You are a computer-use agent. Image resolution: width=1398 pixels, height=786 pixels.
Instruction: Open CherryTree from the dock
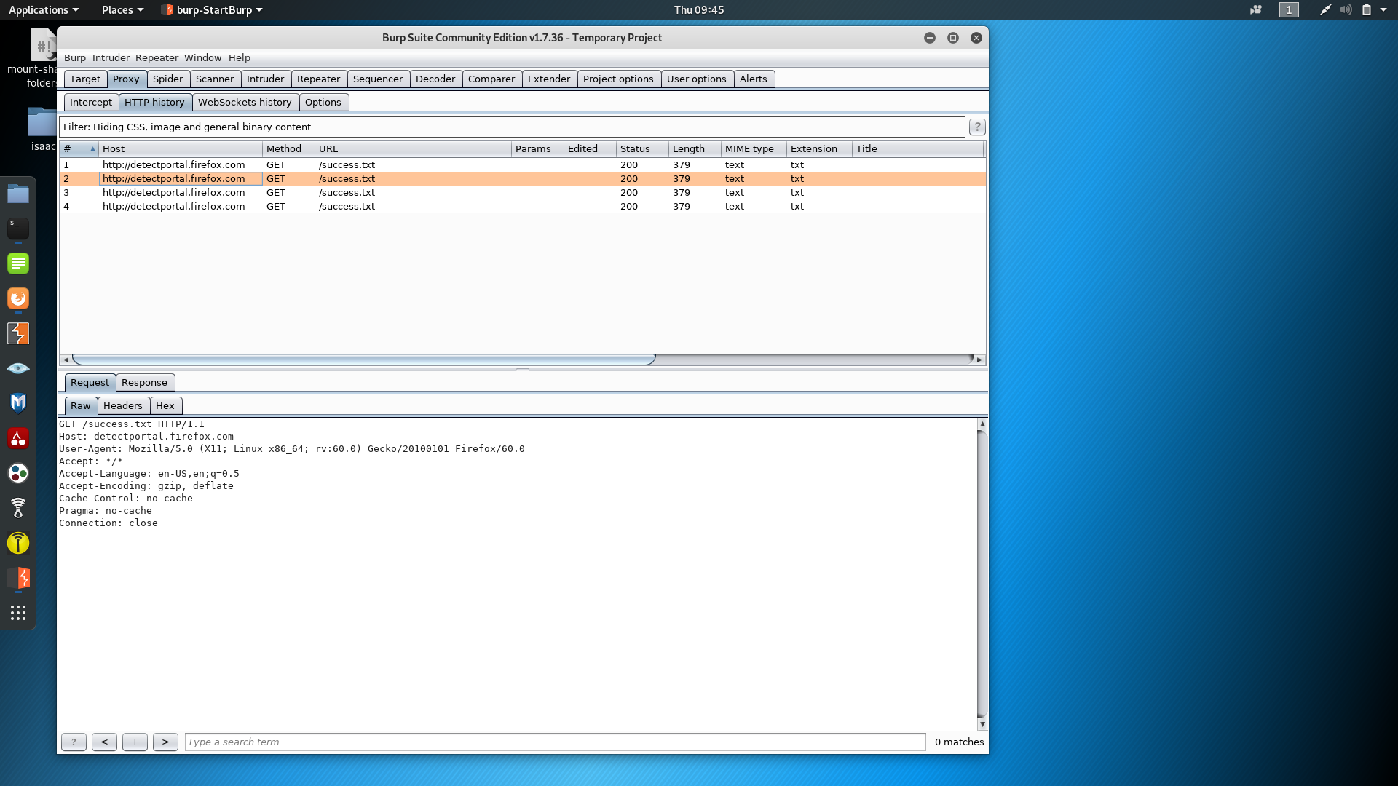tap(17, 439)
